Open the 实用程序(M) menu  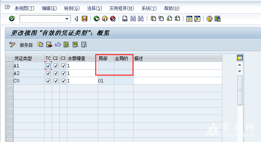pos(122,8)
